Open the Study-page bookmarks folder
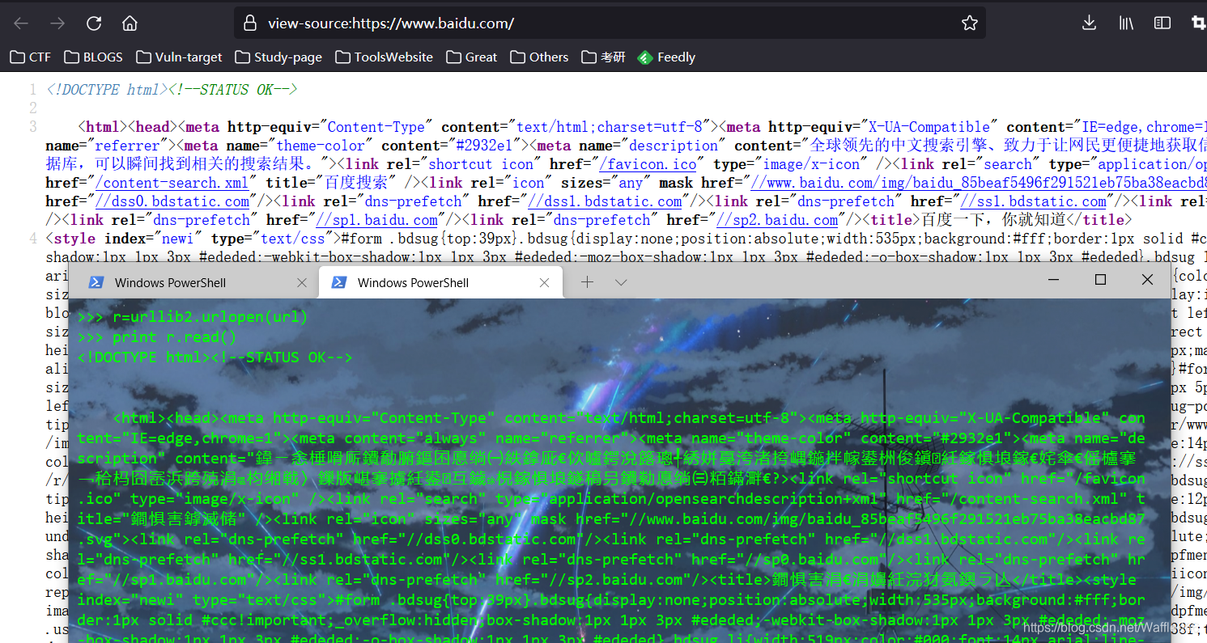 click(x=278, y=57)
